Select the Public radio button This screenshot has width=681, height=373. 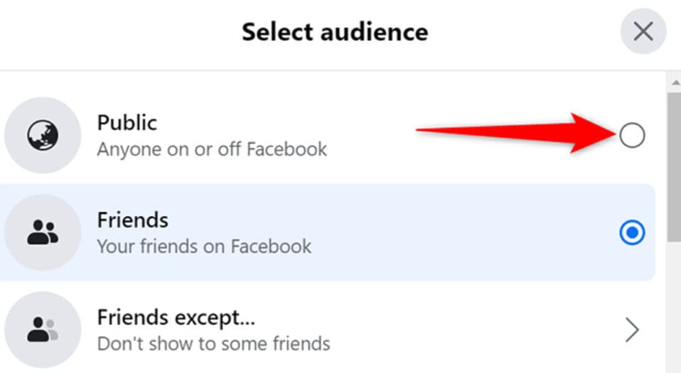(x=632, y=135)
